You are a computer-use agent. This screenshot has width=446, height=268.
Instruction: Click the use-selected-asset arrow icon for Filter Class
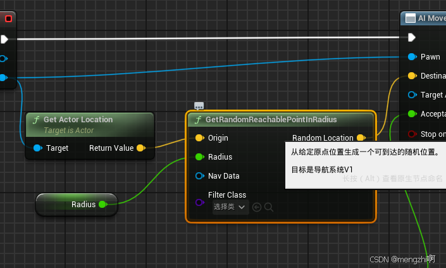pos(257,207)
